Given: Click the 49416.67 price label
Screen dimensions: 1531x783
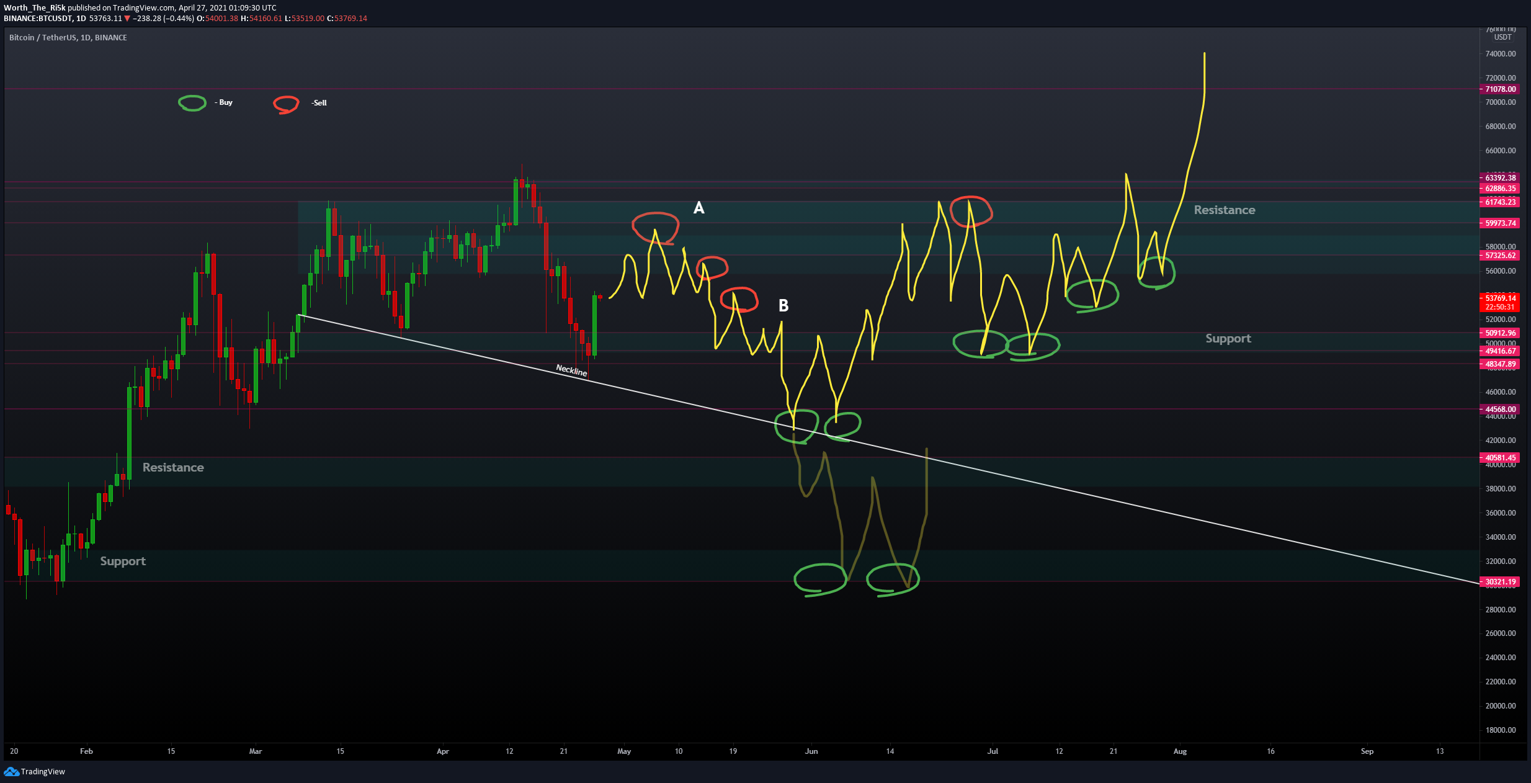Looking at the screenshot, I should [1500, 351].
